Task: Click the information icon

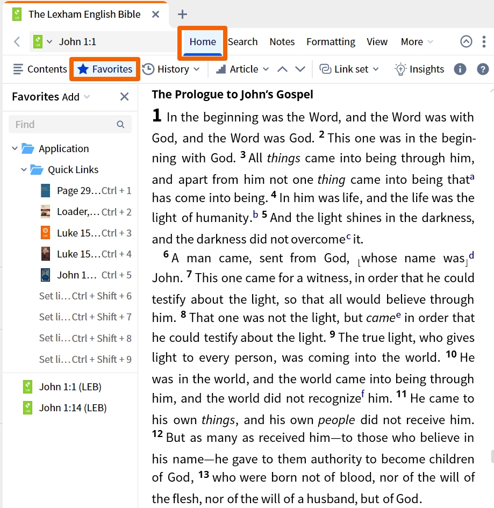Action: (x=460, y=69)
